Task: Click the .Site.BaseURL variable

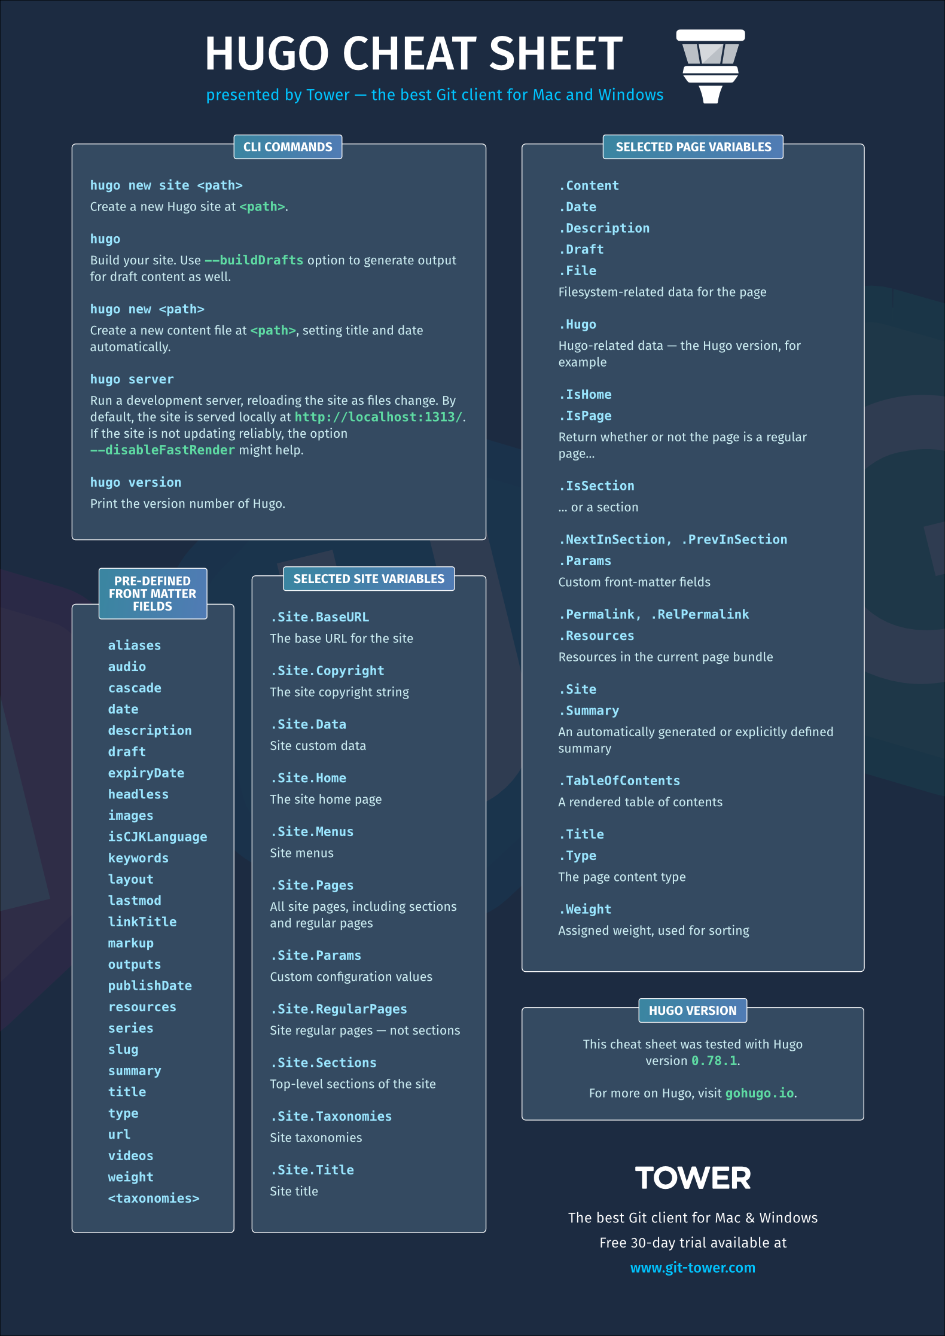Action: (319, 617)
